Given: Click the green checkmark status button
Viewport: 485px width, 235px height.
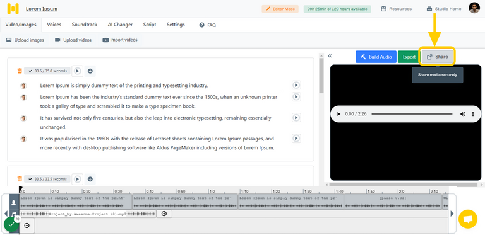Looking at the screenshot, I should (x=11, y=224).
